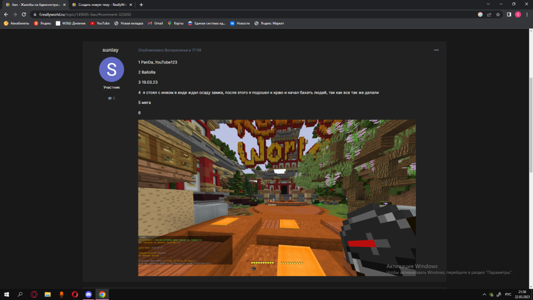View site information lock icon
This screenshot has height=300, width=533.
[x=35, y=14]
